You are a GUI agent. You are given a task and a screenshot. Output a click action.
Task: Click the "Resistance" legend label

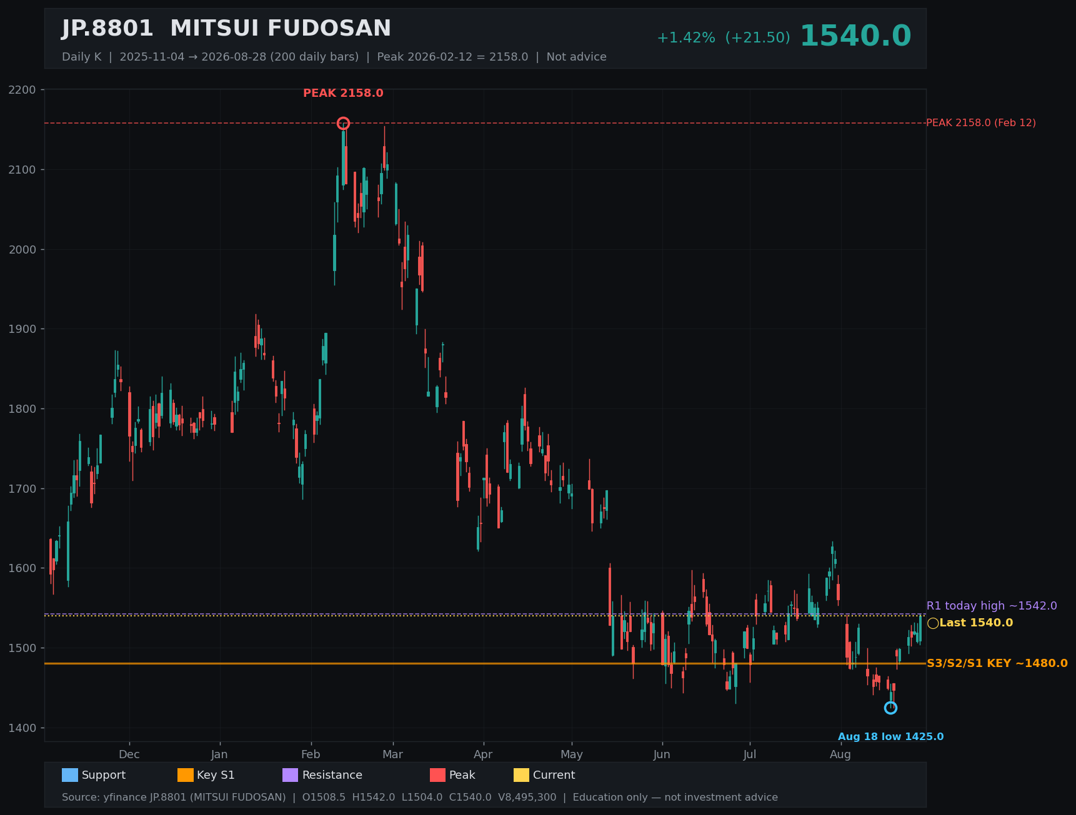(x=332, y=775)
